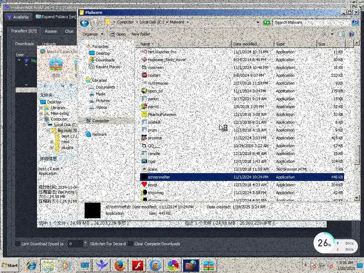Viewport: 364px width, 273px height.
Task: Click the Computer breadcrumb in address bar
Action: pyautogui.click(x=125, y=22)
